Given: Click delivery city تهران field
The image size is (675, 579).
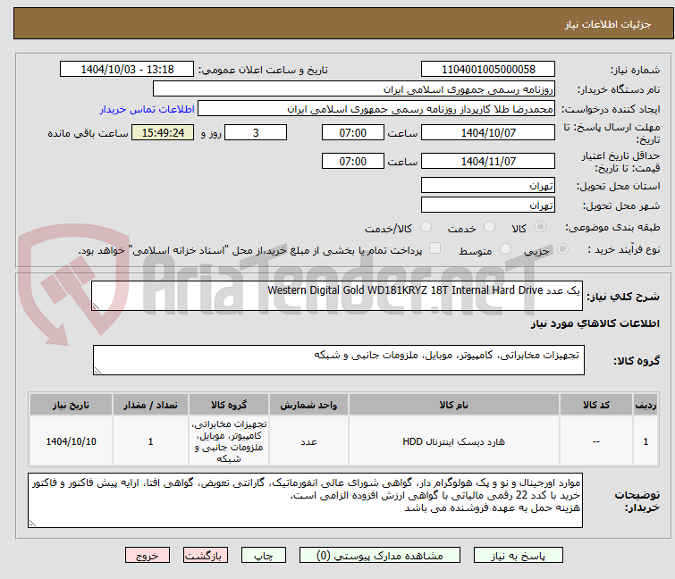Looking at the screenshot, I should coord(488,206).
